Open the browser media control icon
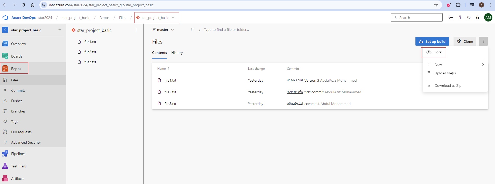The width and height of the screenshot is (495, 184). click(472, 5)
